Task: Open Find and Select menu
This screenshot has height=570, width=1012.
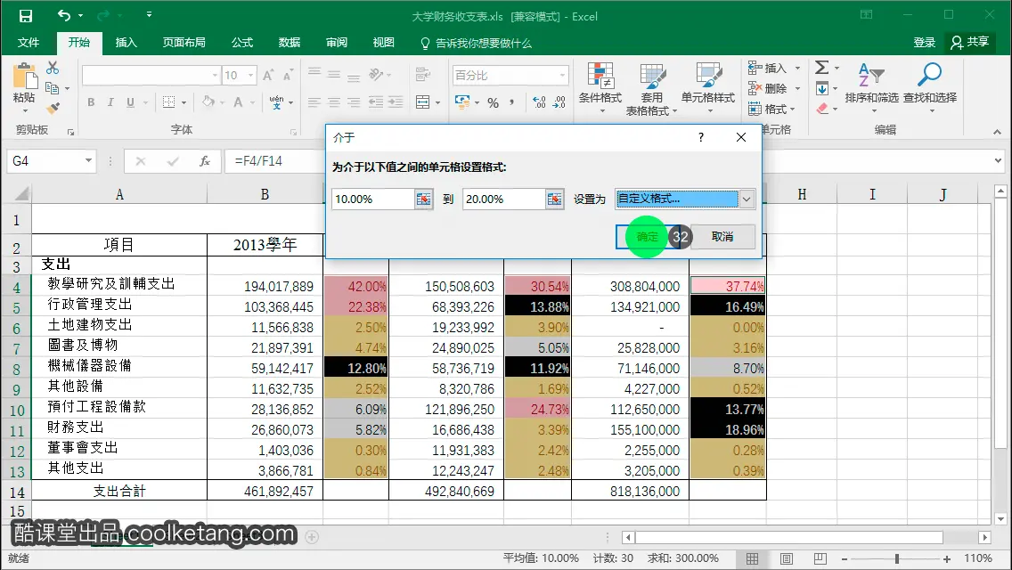Action: [x=930, y=88]
